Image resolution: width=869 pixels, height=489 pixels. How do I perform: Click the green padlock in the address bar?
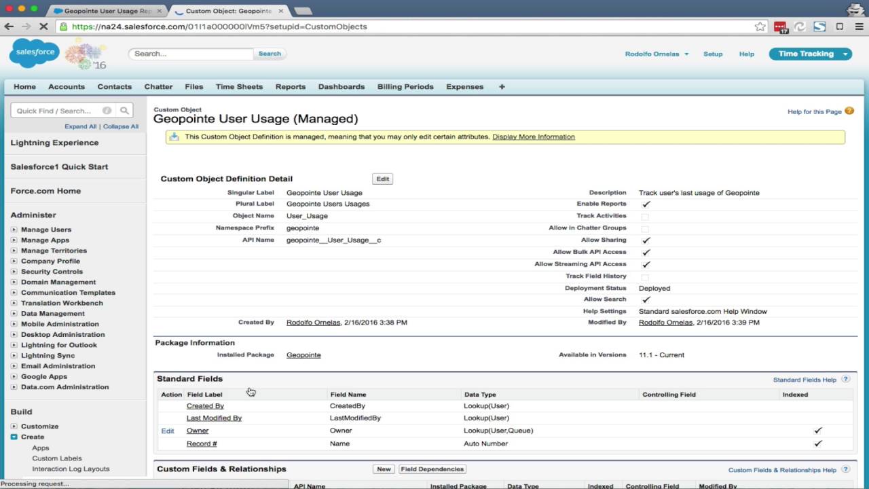(x=63, y=26)
